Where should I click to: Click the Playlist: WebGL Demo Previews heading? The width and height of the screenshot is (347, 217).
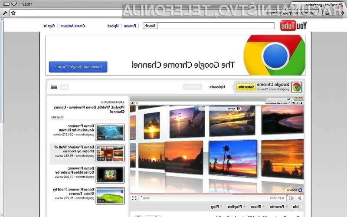tap(89, 109)
